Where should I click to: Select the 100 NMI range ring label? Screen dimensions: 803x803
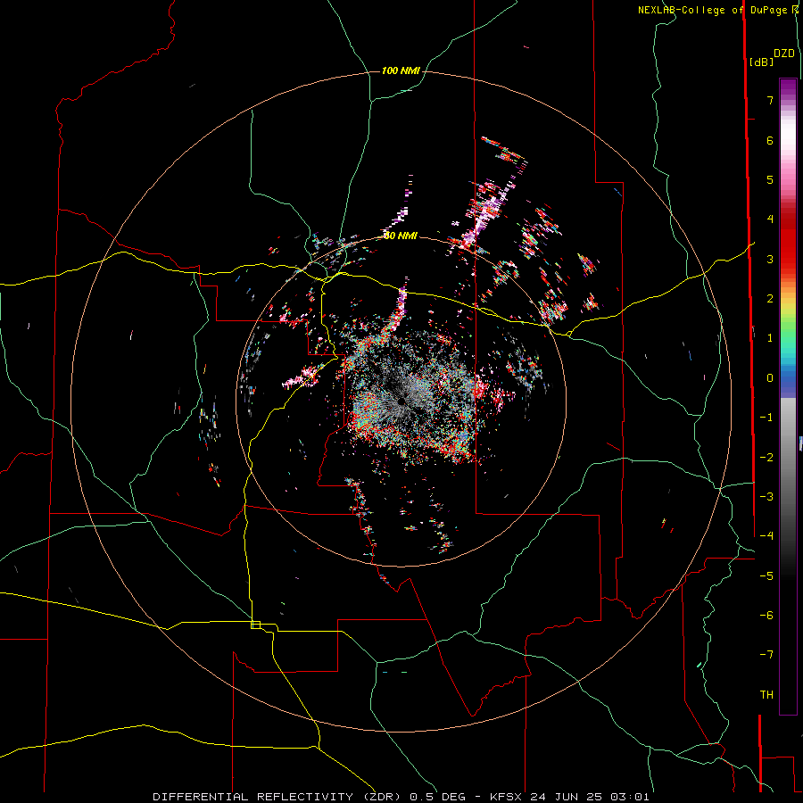click(x=401, y=70)
